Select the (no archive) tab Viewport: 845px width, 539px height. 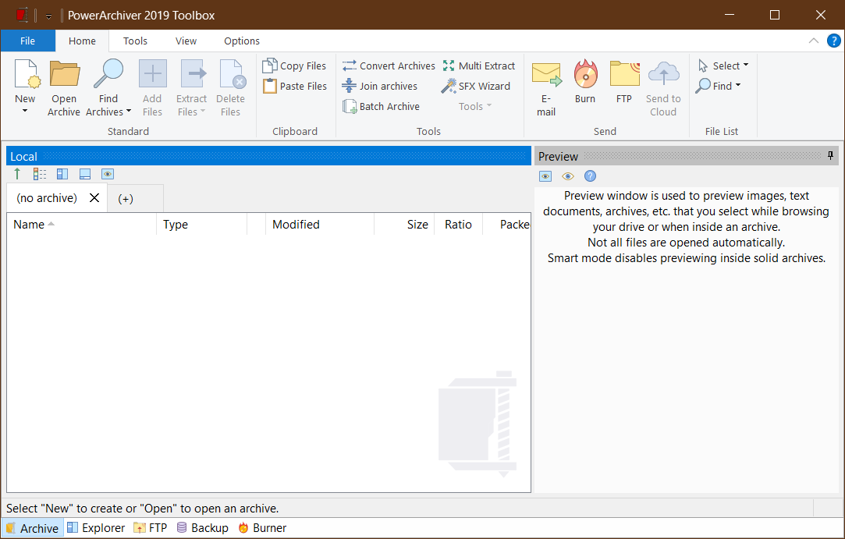[x=47, y=198]
